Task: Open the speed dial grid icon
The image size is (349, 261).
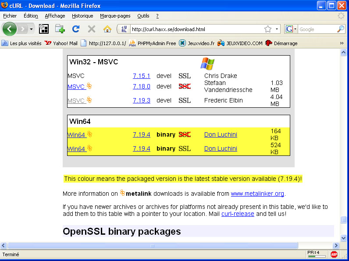Action: [x=44, y=29]
